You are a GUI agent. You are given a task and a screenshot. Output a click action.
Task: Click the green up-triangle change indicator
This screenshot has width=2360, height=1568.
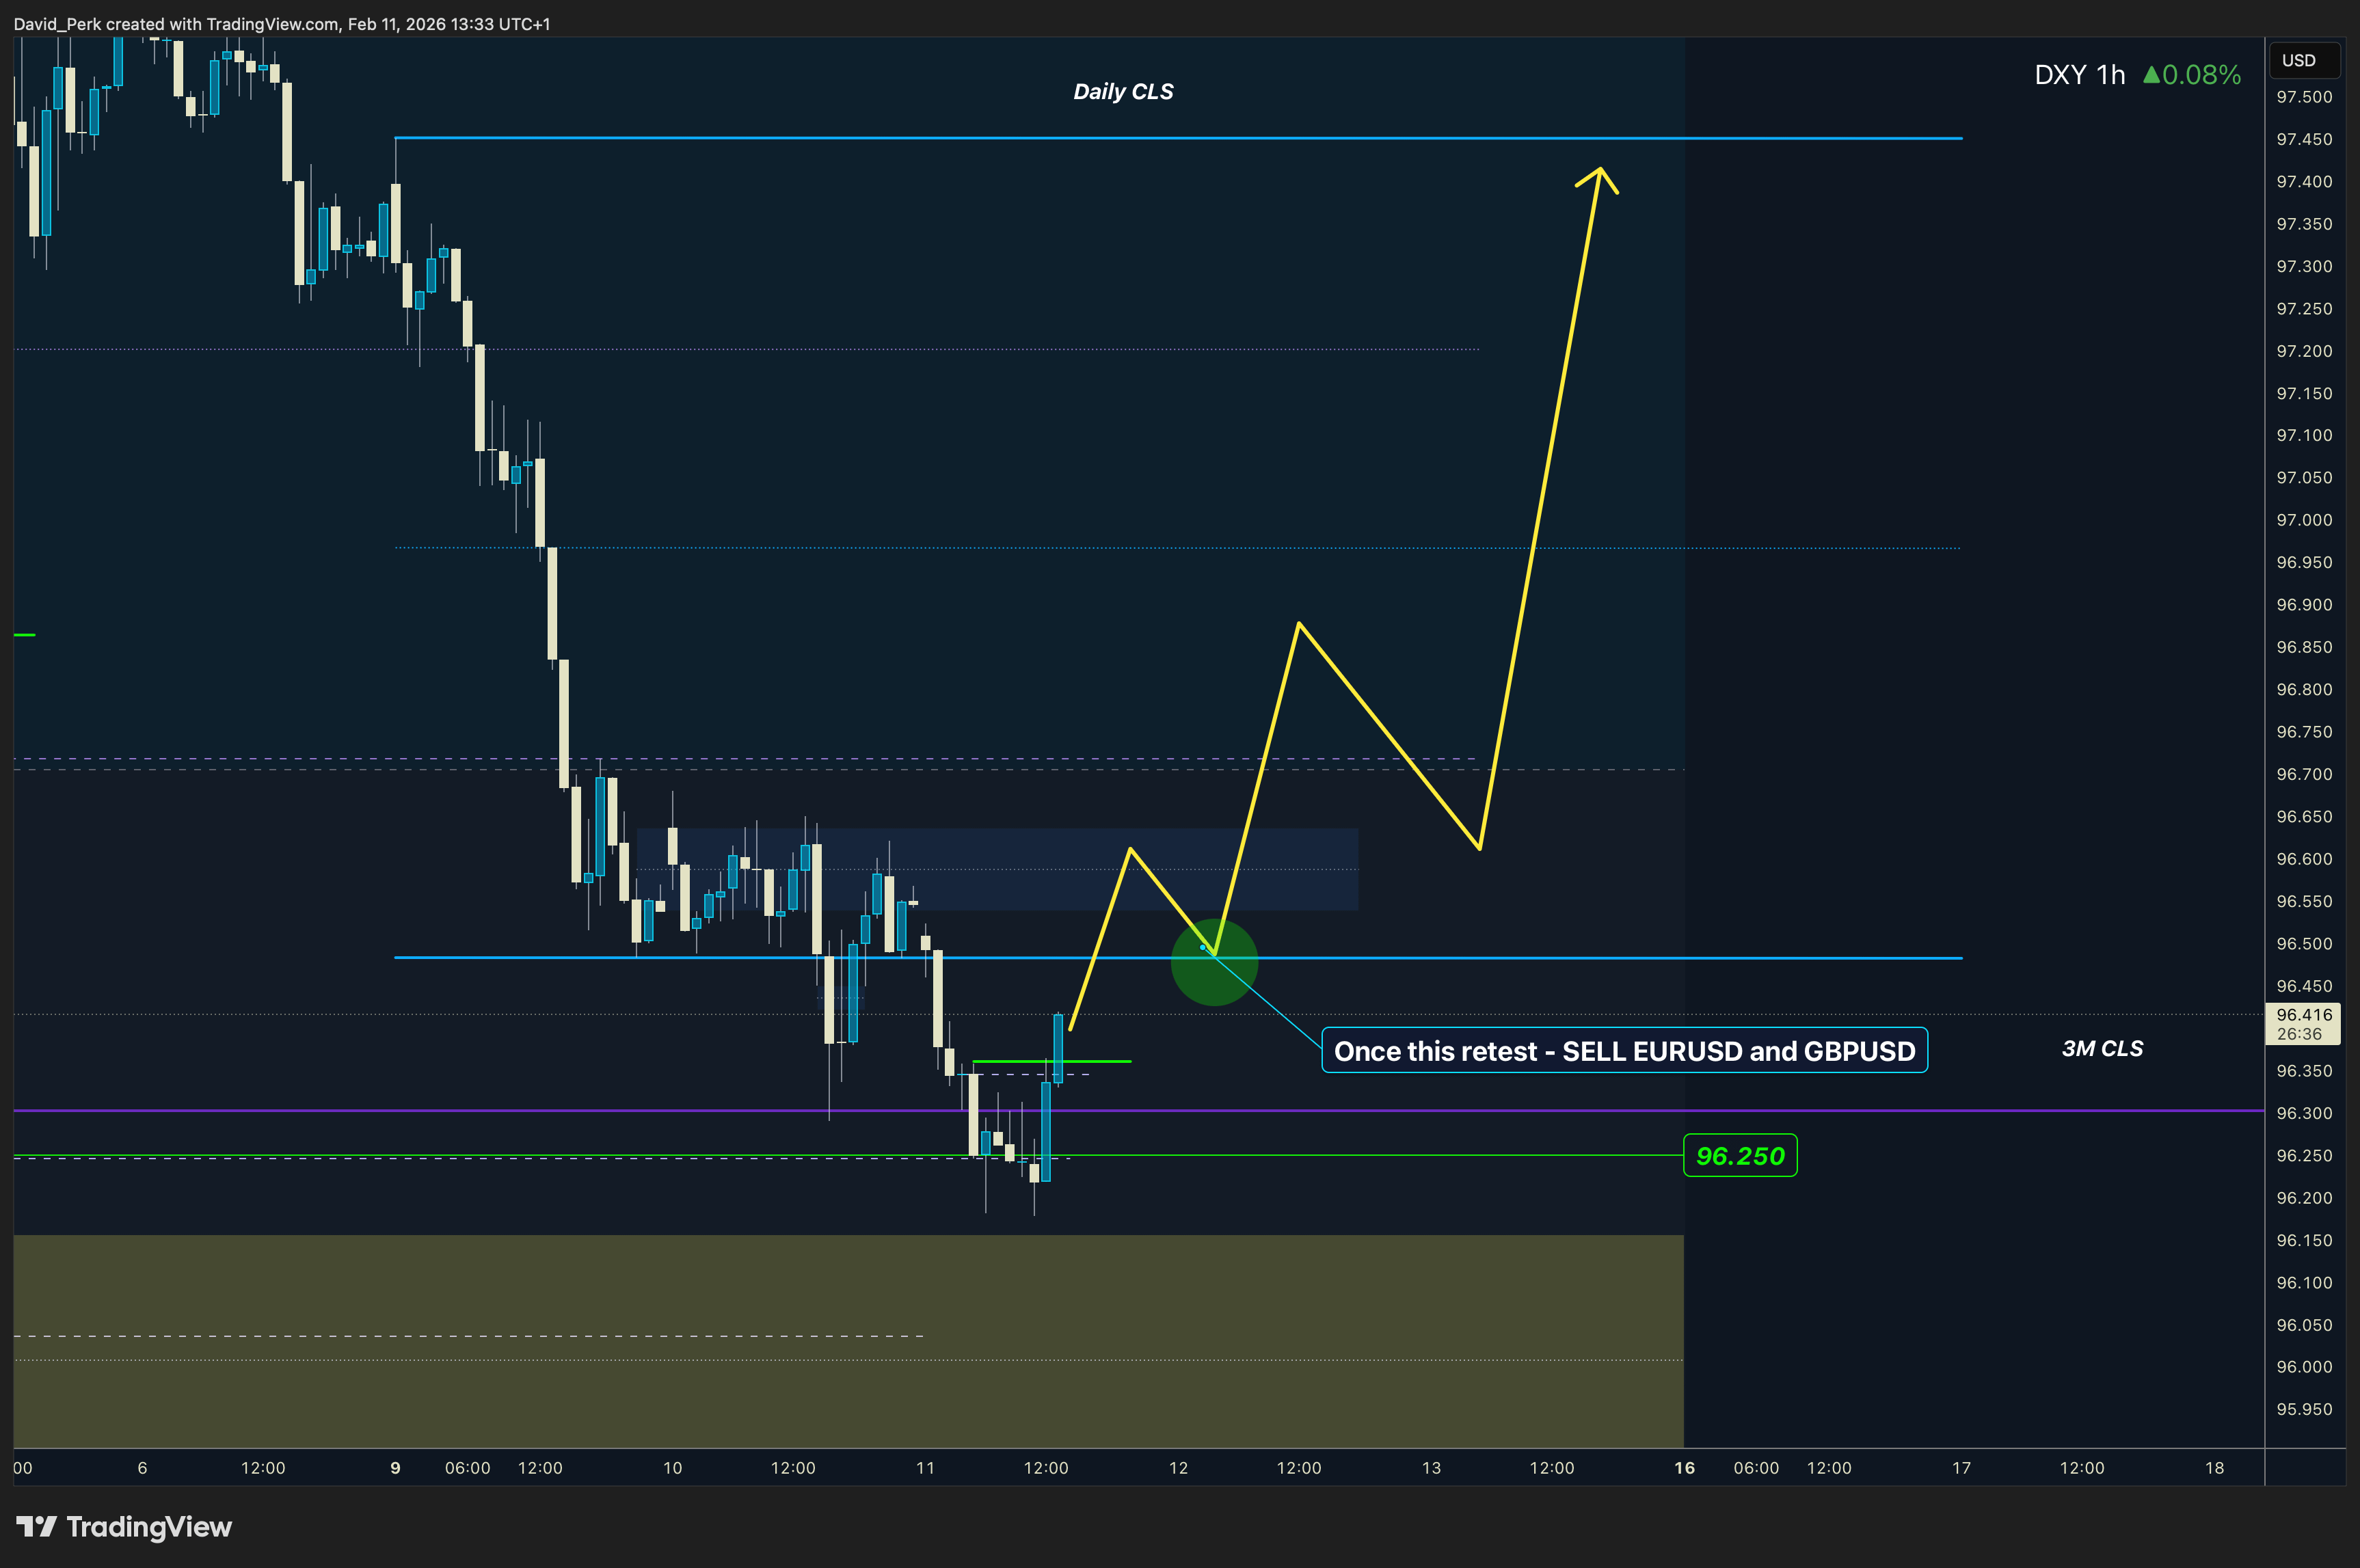point(2151,75)
